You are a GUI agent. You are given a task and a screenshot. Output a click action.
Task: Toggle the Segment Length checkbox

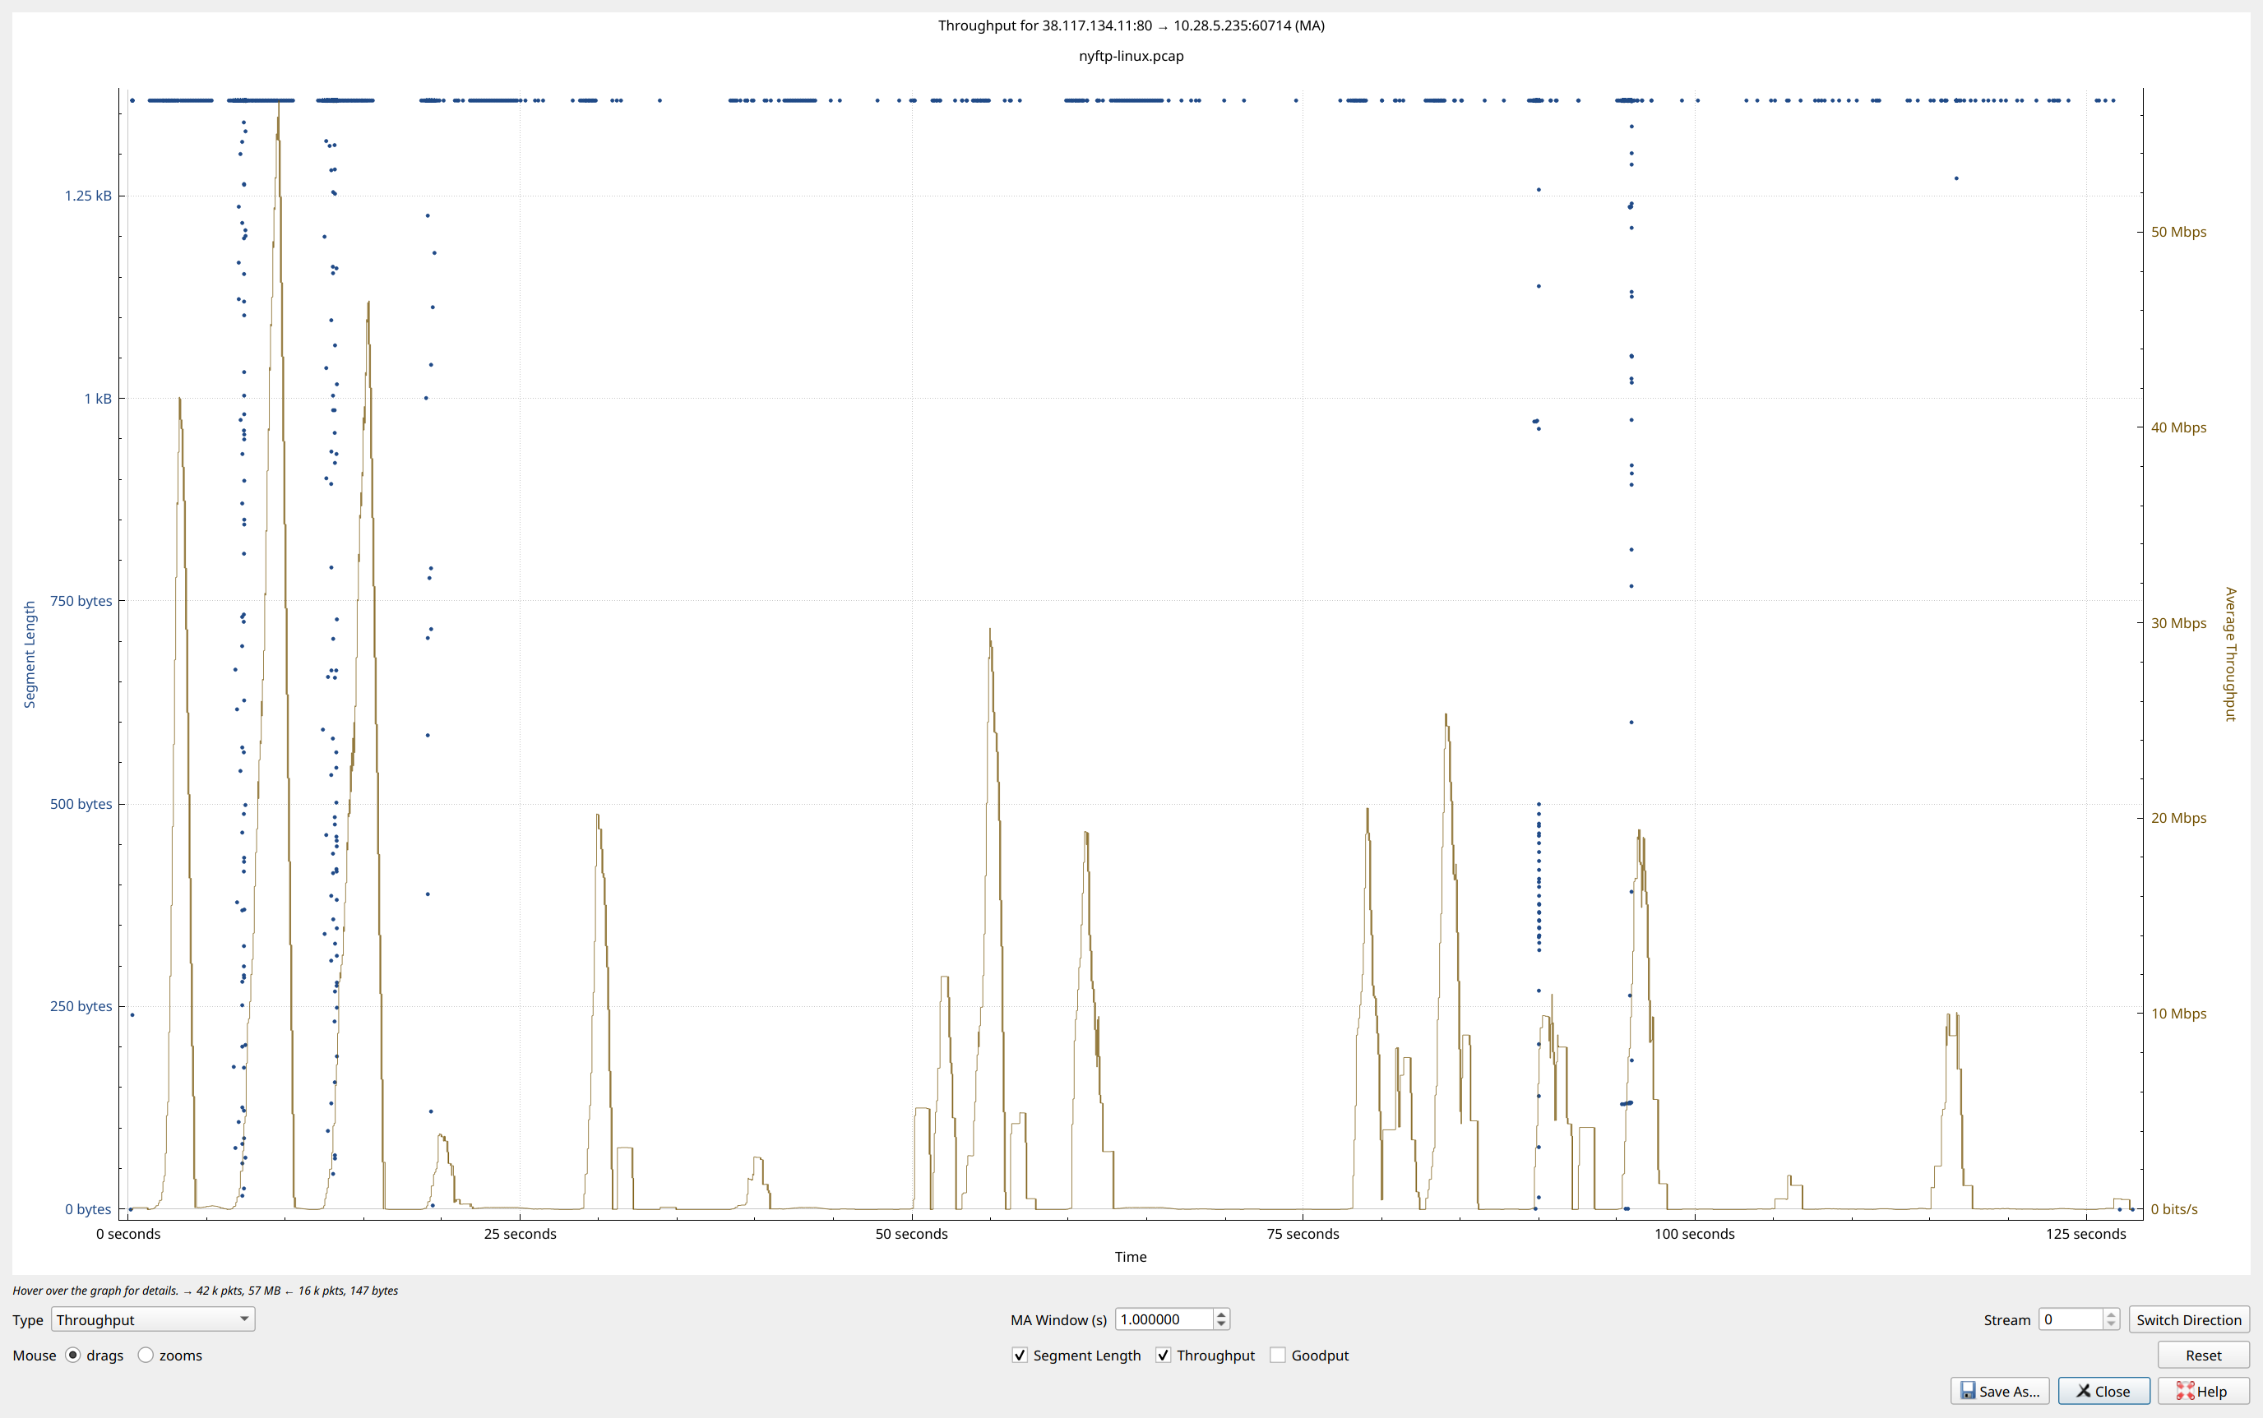(x=1020, y=1356)
